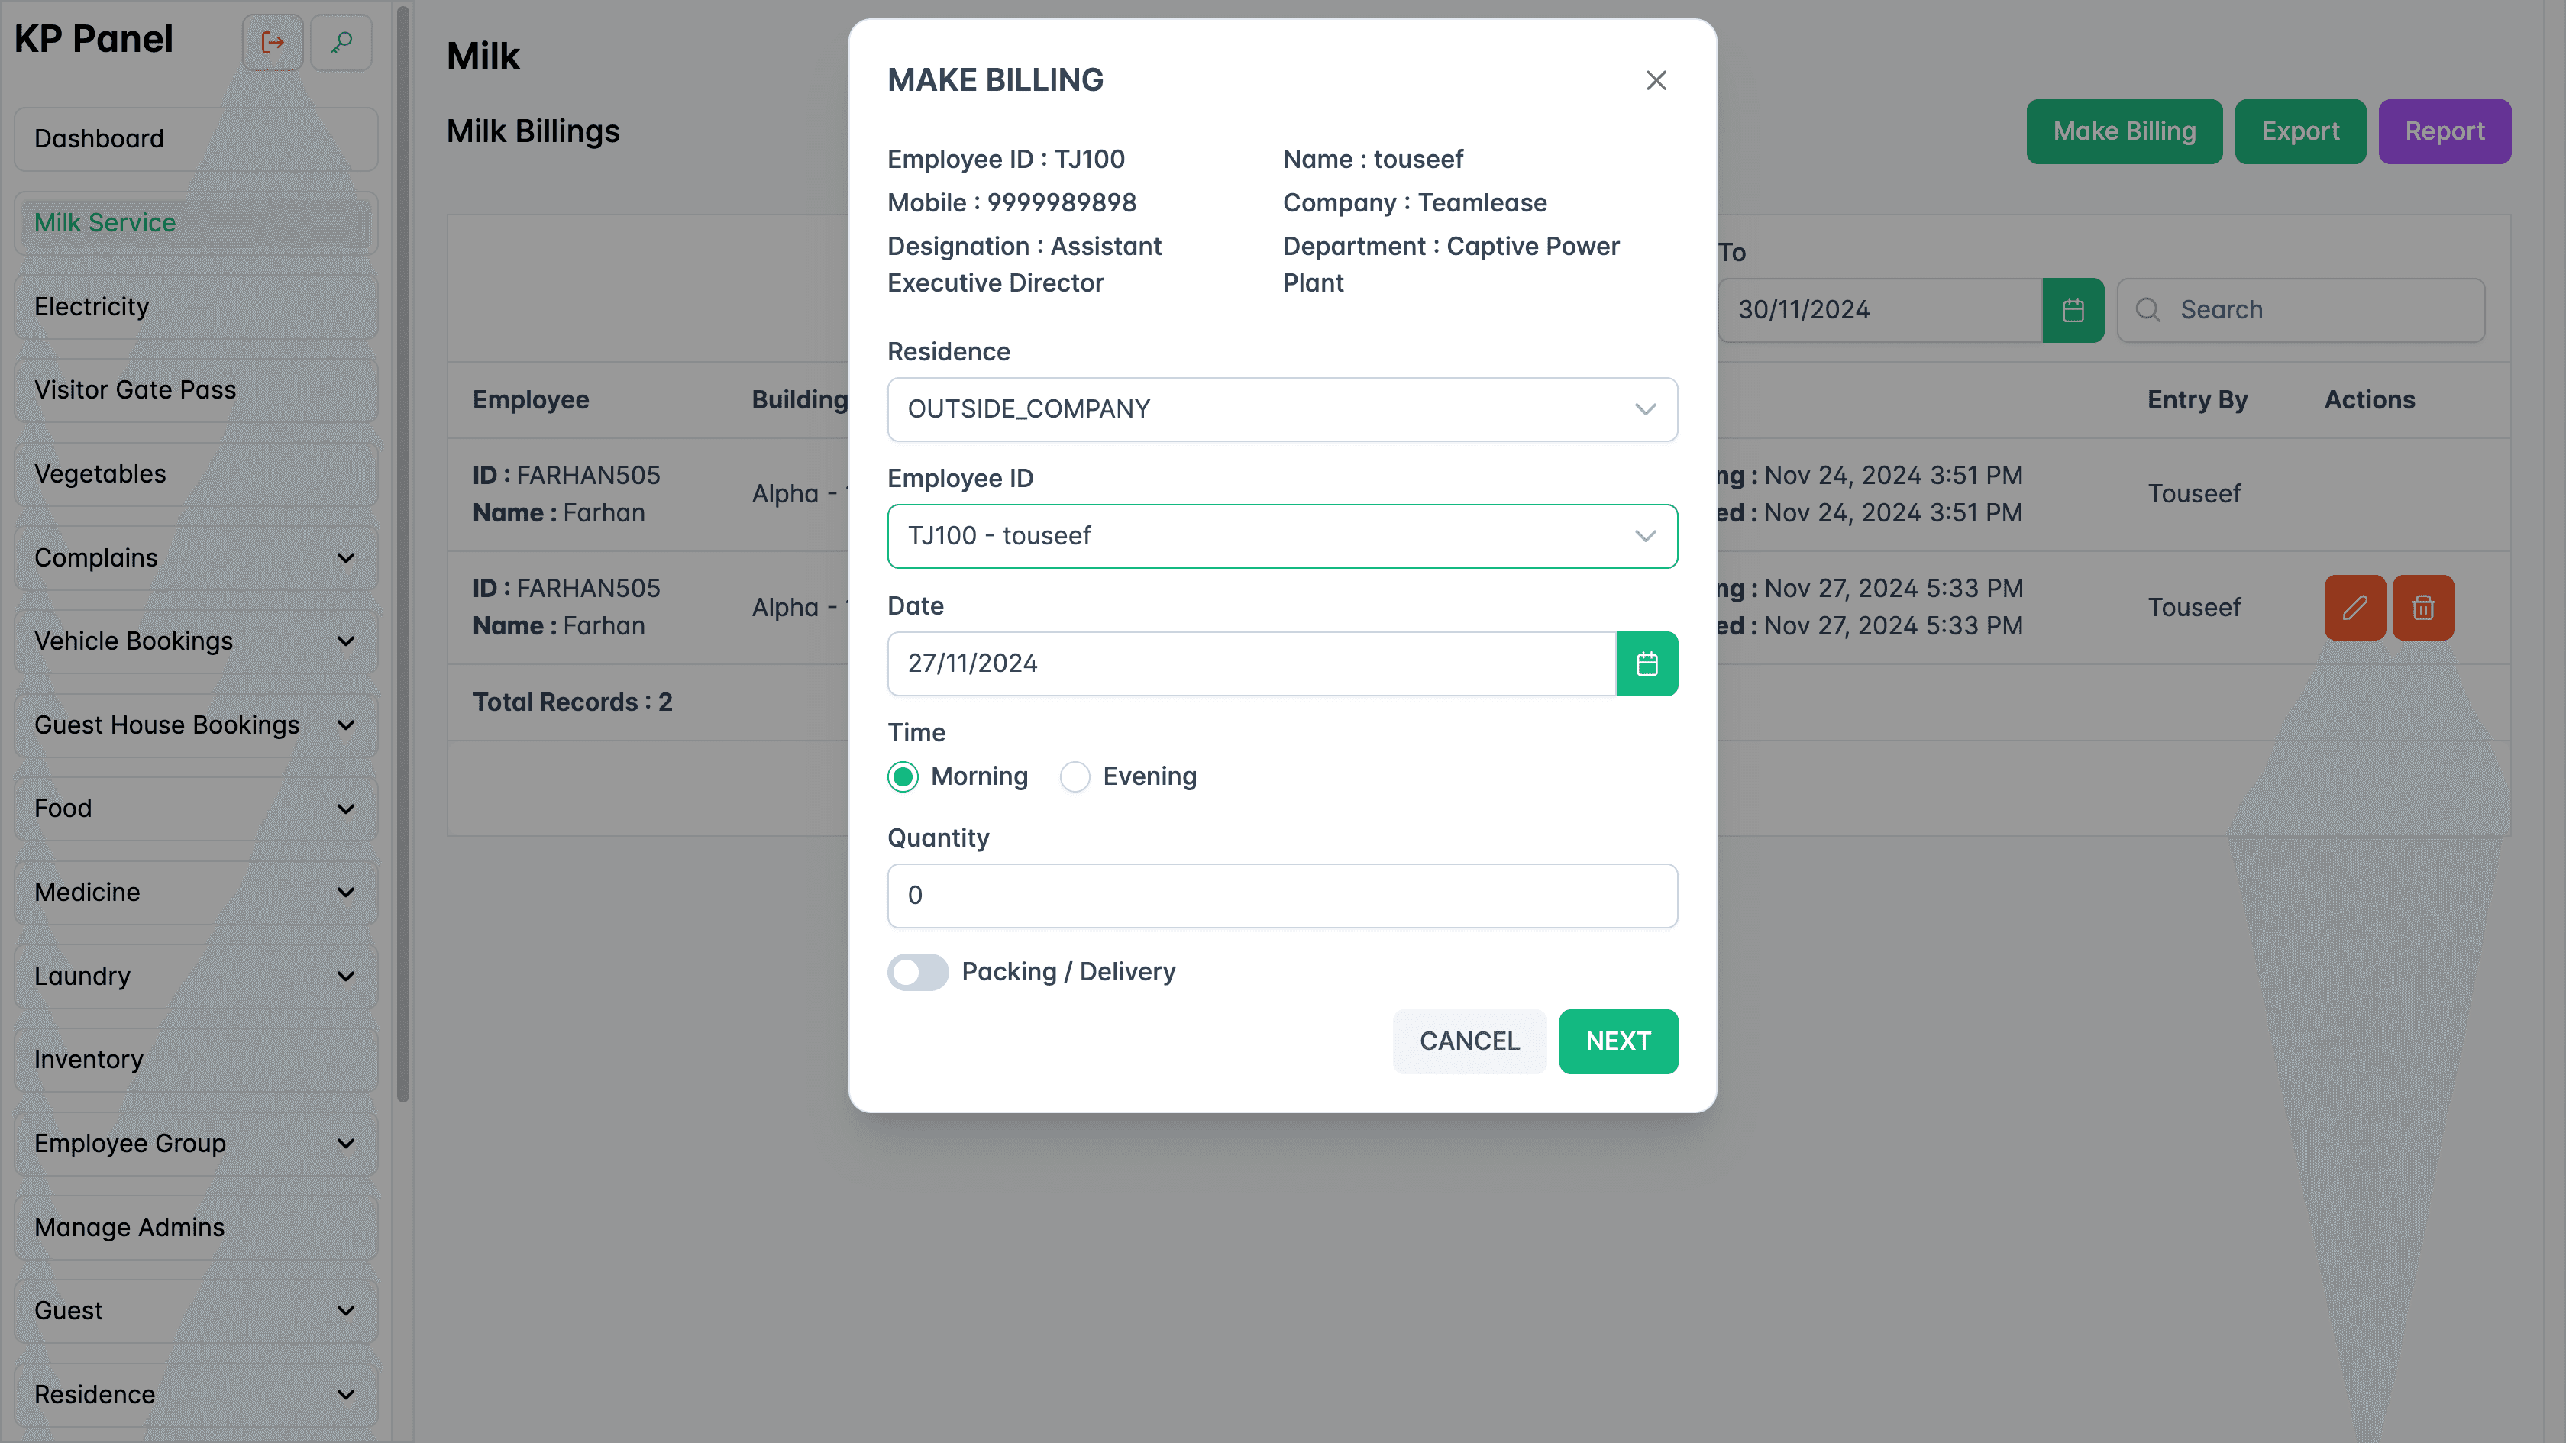The height and width of the screenshot is (1443, 2566).
Task: Expand the Guest sidebar menu
Action: click(196, 1311)
